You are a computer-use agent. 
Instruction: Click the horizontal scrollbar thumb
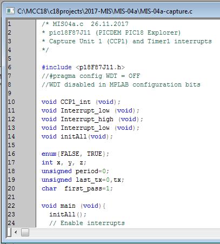coord(25,232)
